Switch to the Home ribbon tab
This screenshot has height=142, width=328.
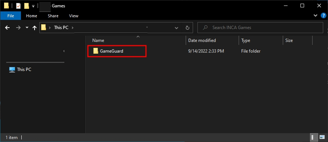pos(32,16)
